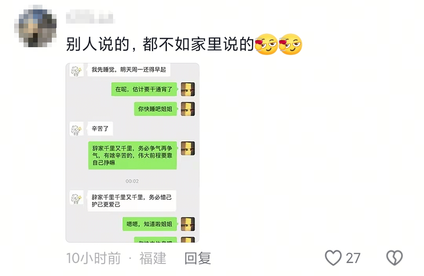
Task: Click the like count 27
Action: coord(353,258)
